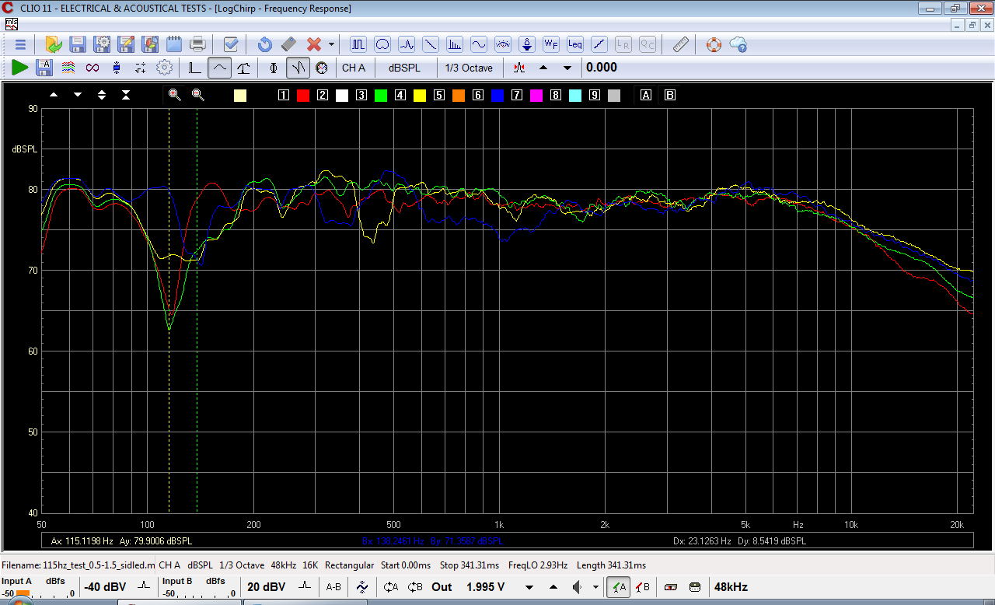Toggle overlay 1 checkbox
The width and height of the screenshot is (995, 605).
284,95
